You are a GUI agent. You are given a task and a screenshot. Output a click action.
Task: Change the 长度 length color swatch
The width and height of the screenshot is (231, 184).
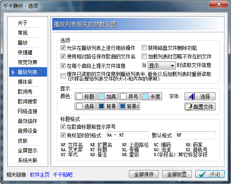pyautogui.click(x=151, y=96)
